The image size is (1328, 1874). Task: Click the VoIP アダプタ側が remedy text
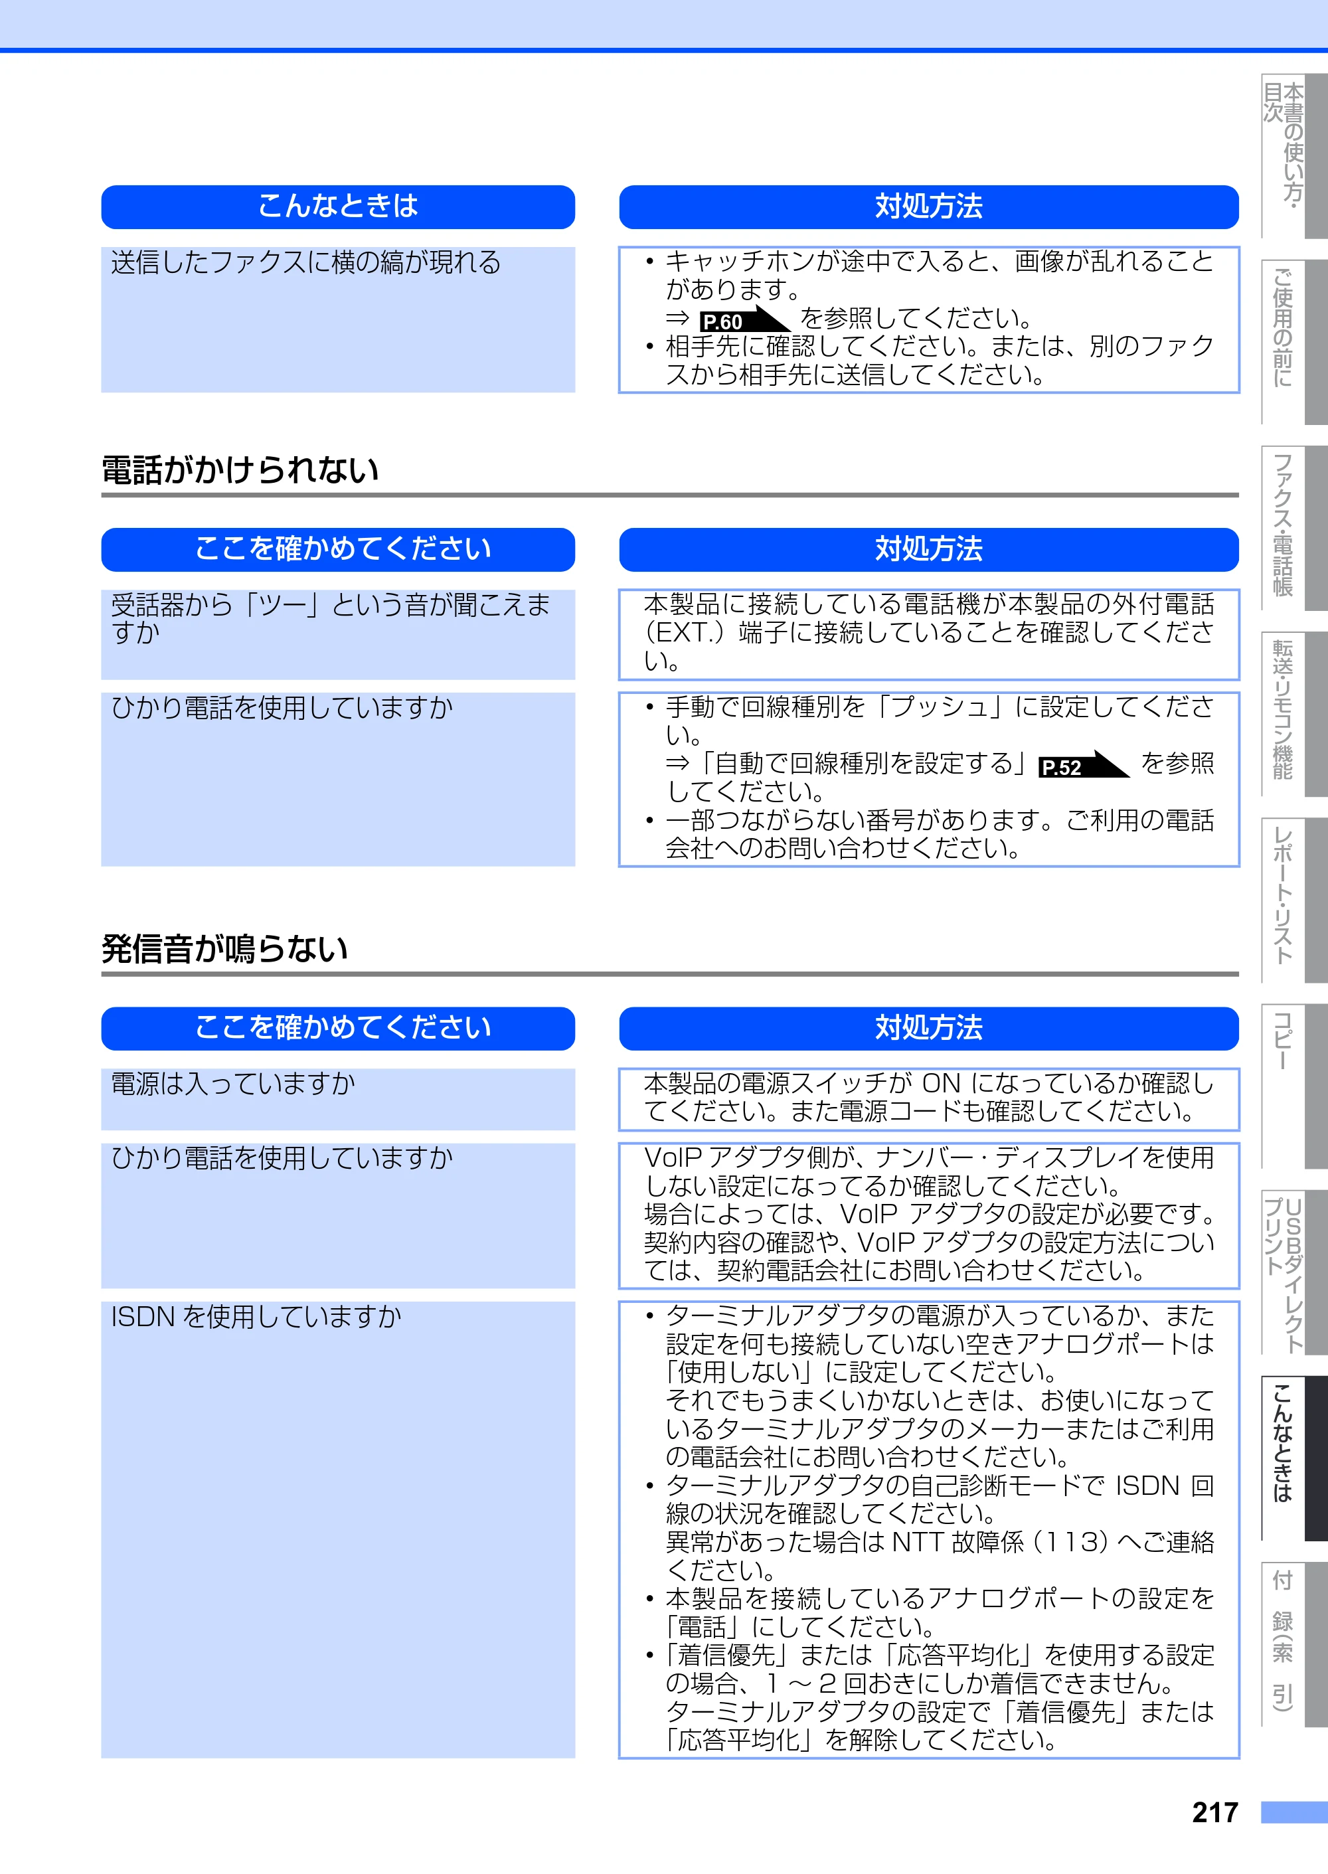(x=929, y=1215)
